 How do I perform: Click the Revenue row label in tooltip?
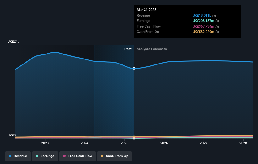tap(143, 15)
